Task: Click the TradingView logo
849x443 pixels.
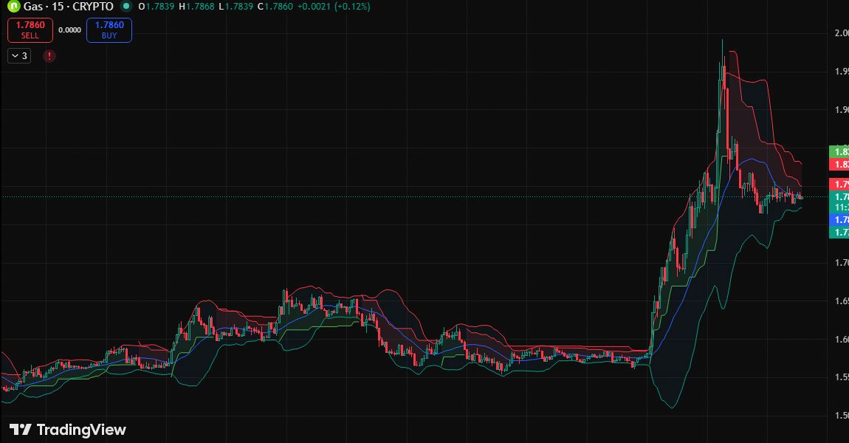Action: [x=67, y=430]
